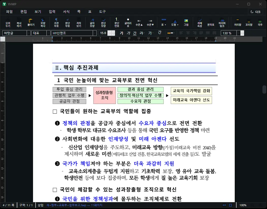Insert a picture with the 그림 icon

(x=186, y=23)
